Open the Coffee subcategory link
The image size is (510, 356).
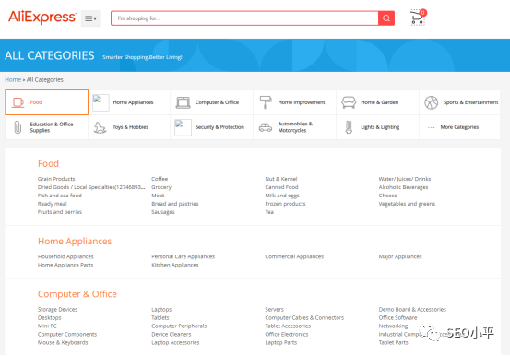160,179
